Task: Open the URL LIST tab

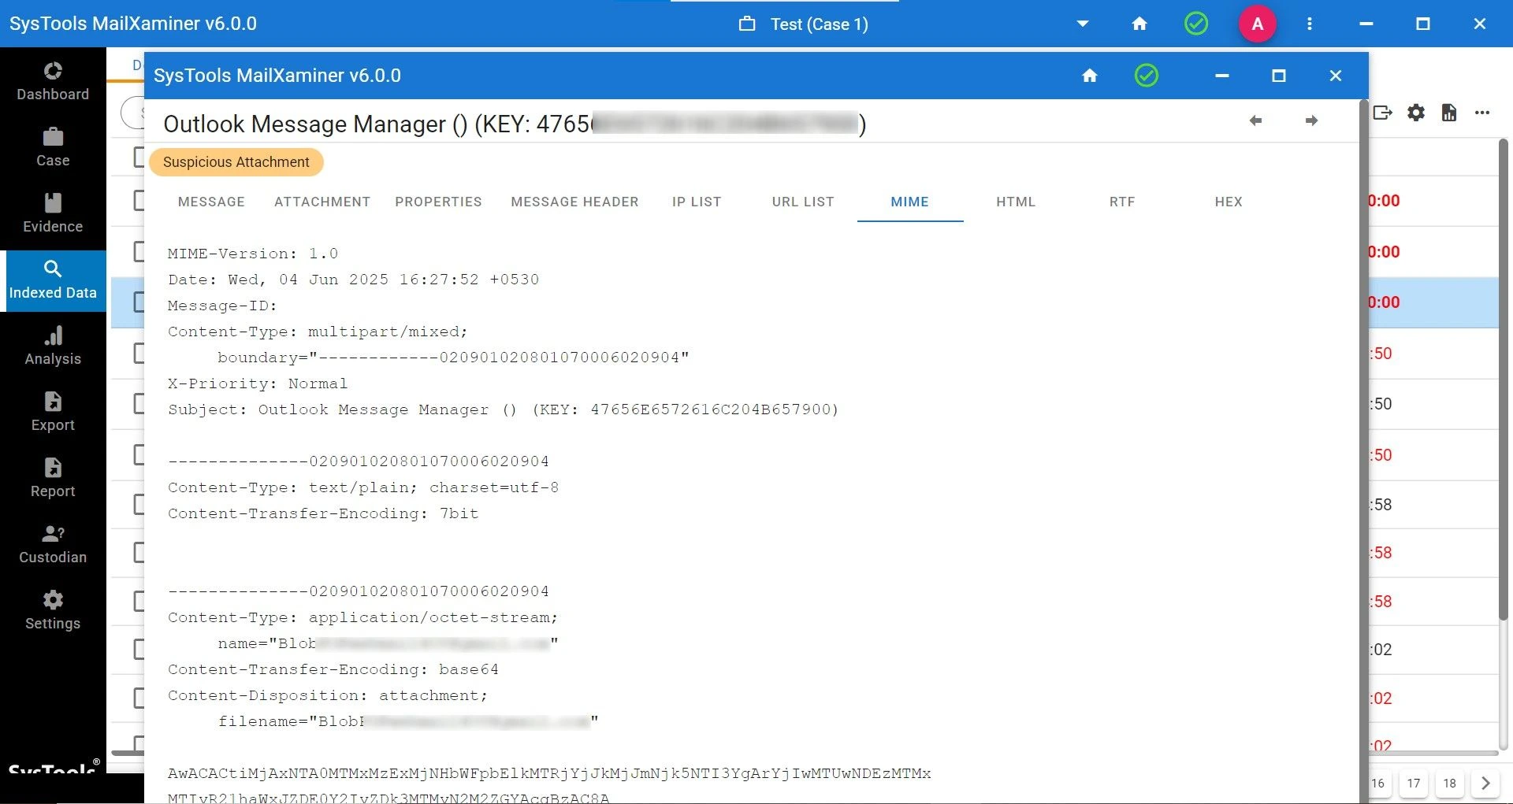Action: pos(803,202)
